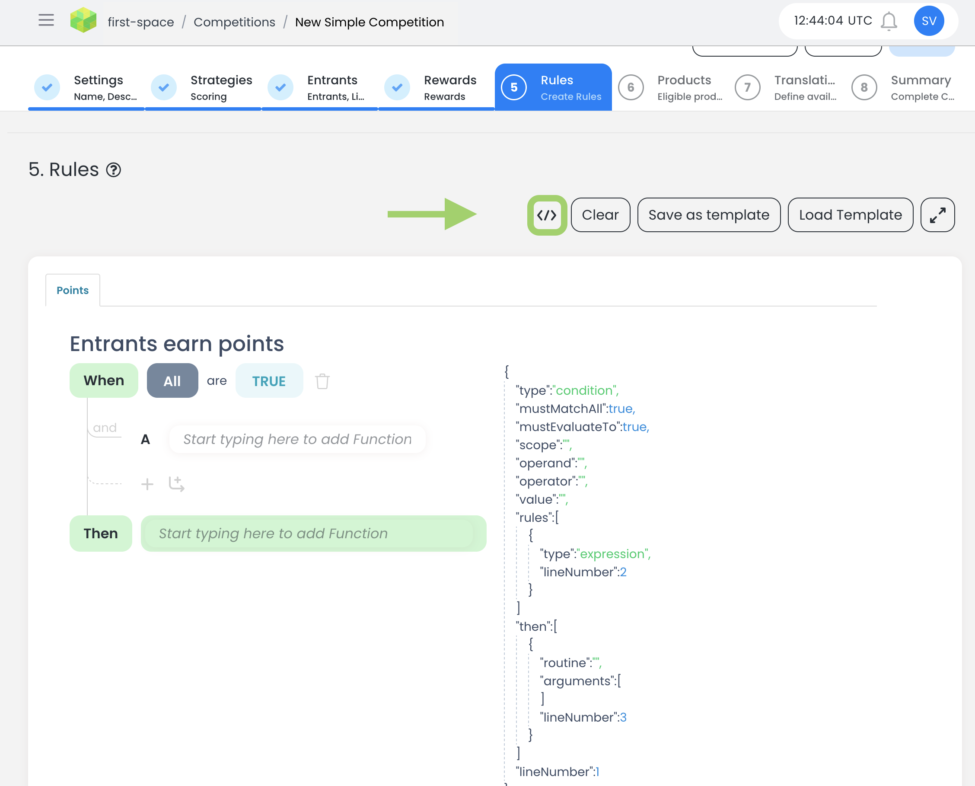Click the step 5 number circle
The width and height of the screenshot is (975, 786).
point(514,87)
